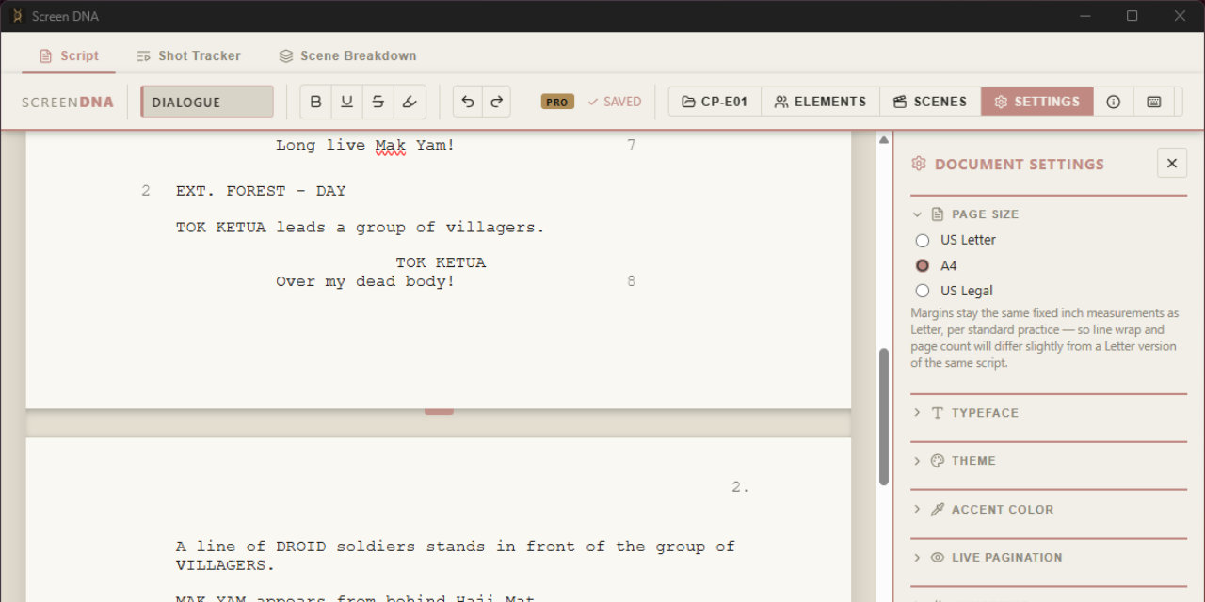Image resolution: width=1205 pixels, height=602 pixels.
Task: Open keyboard shortcuts icon
Action: click(1154, 102)
